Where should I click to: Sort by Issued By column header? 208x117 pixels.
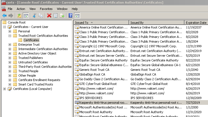pyautogui.click(x=157, y=23)
